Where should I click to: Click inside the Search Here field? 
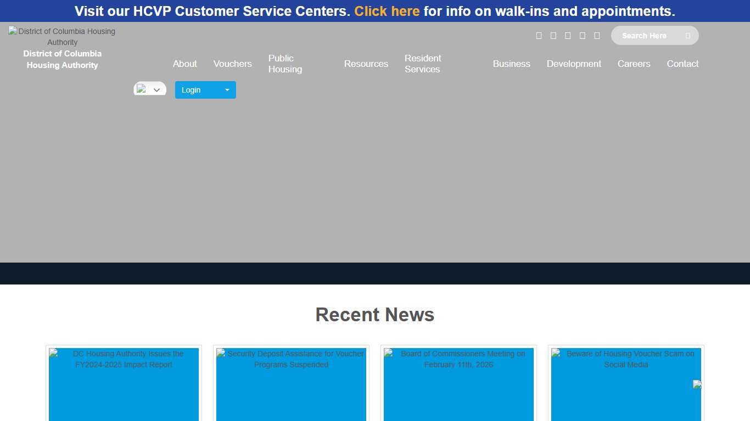tap(648, 36)
